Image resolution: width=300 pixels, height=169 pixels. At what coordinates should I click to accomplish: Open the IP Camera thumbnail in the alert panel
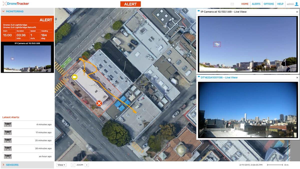pos(27,58)
